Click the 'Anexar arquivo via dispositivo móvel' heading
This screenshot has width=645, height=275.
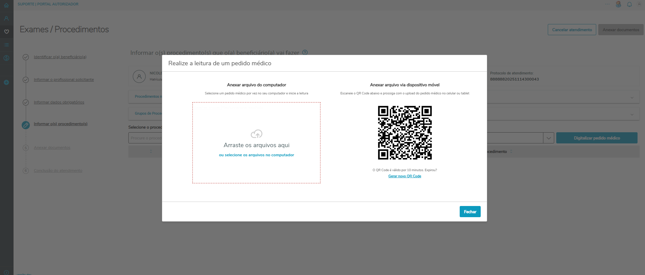click(x=405, y=85)
